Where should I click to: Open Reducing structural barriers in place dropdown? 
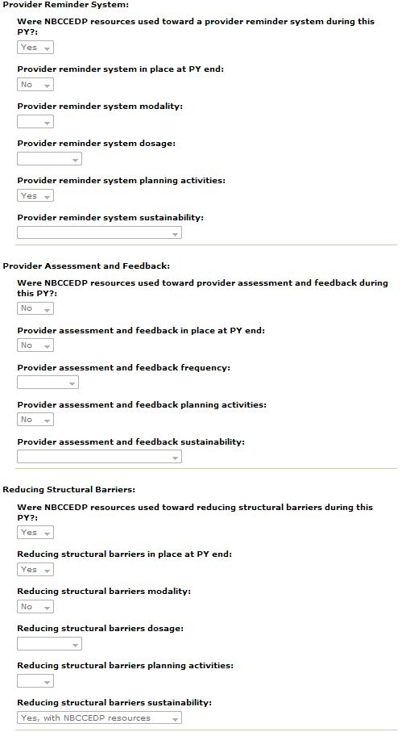point(35,570)
